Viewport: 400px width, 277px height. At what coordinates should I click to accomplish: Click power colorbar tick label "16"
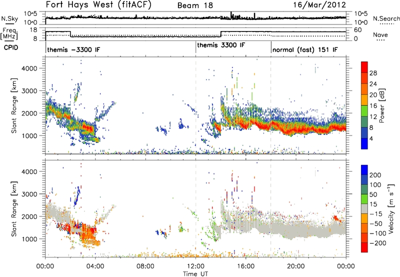click(x=373, y=106)
